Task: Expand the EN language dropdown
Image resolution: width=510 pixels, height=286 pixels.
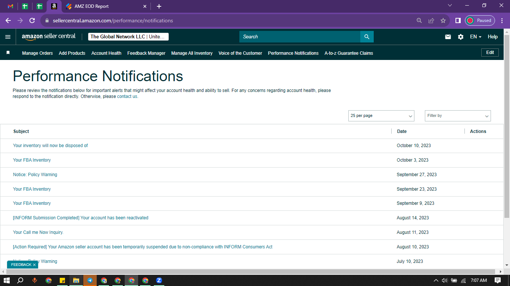Action: tap(476, 37)
